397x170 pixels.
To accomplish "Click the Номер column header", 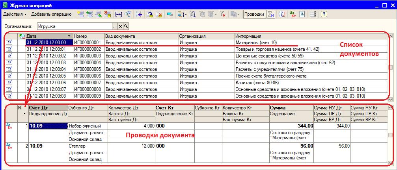I will (89, 36).
